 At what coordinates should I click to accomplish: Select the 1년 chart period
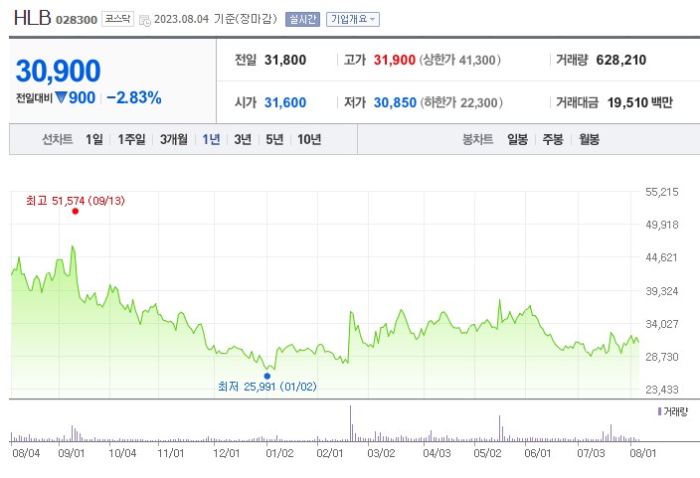click(x=211, y=139)
